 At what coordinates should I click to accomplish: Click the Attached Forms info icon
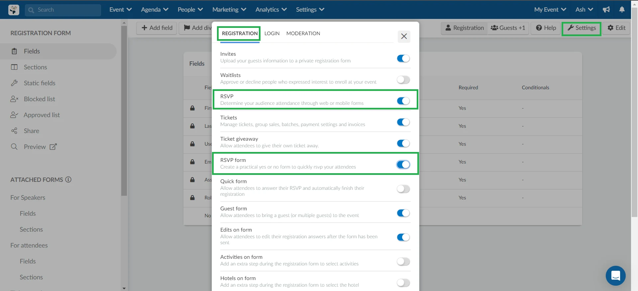pos(68,180)
